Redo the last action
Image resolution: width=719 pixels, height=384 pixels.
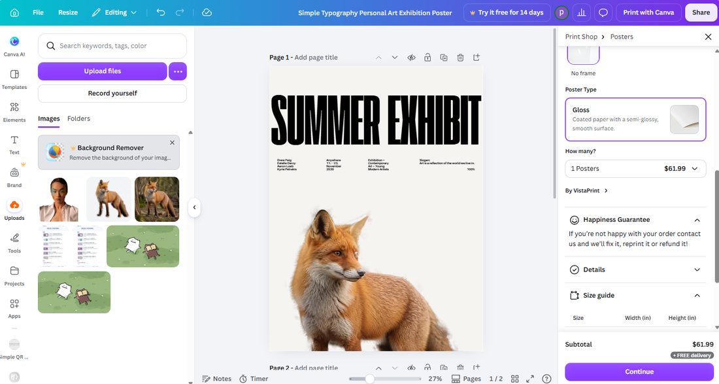[x=180, y=12]
